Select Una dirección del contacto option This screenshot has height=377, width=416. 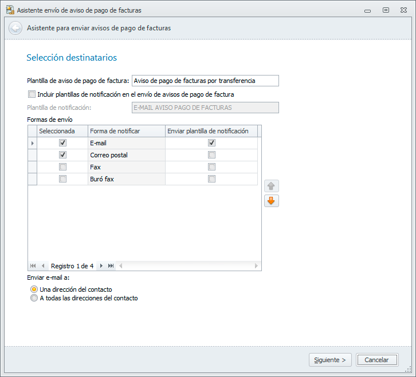point(34,289)
